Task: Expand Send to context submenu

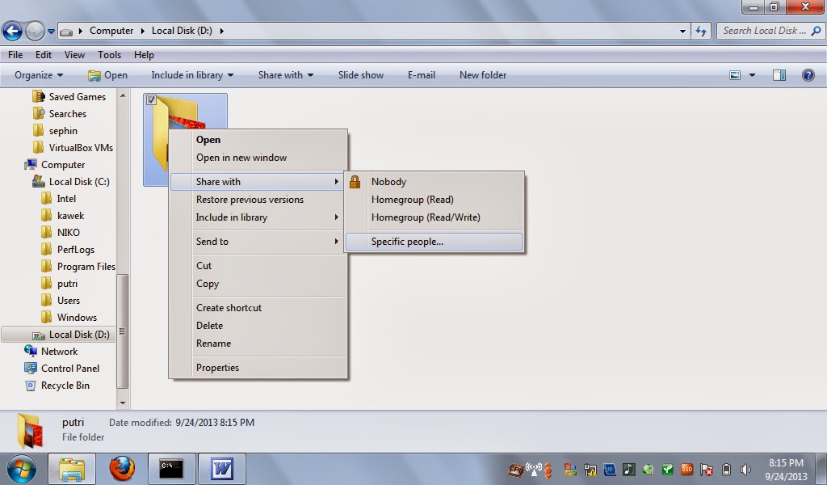Action: click(258, 241)
